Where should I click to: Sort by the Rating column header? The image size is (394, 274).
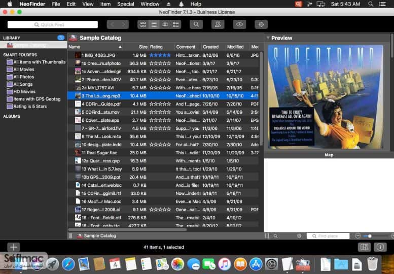click(162, 47)
